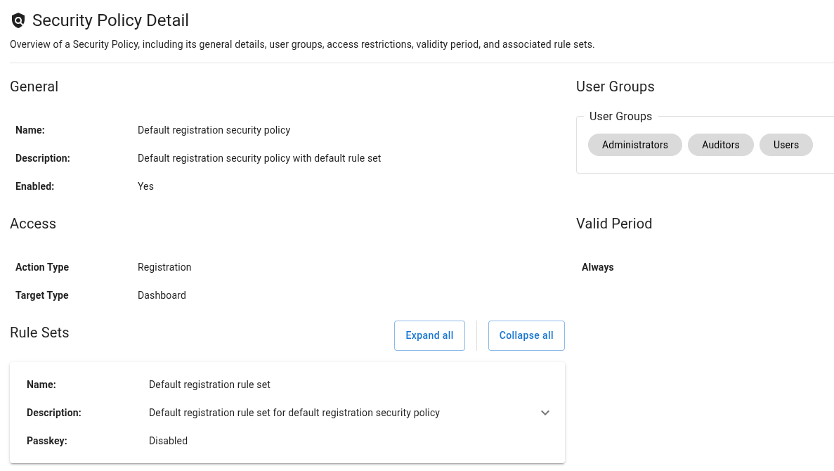Select the Administrators user group chip
Viewport: 834px width, 471px height.
click(x=634, y=145)
